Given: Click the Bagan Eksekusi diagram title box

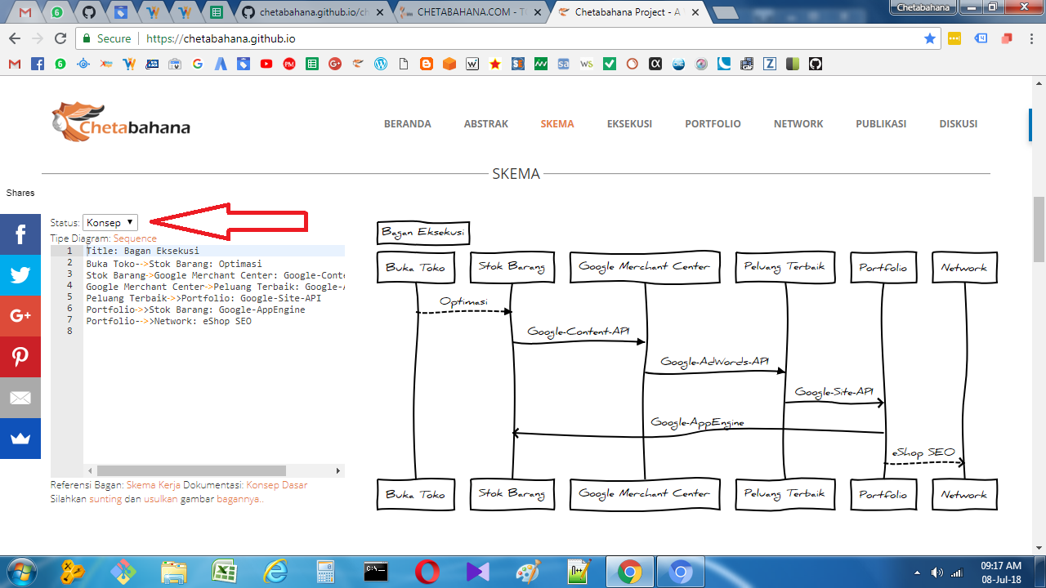Looking at the screenshot, I should pyautogui.click(x=422, y=233).
